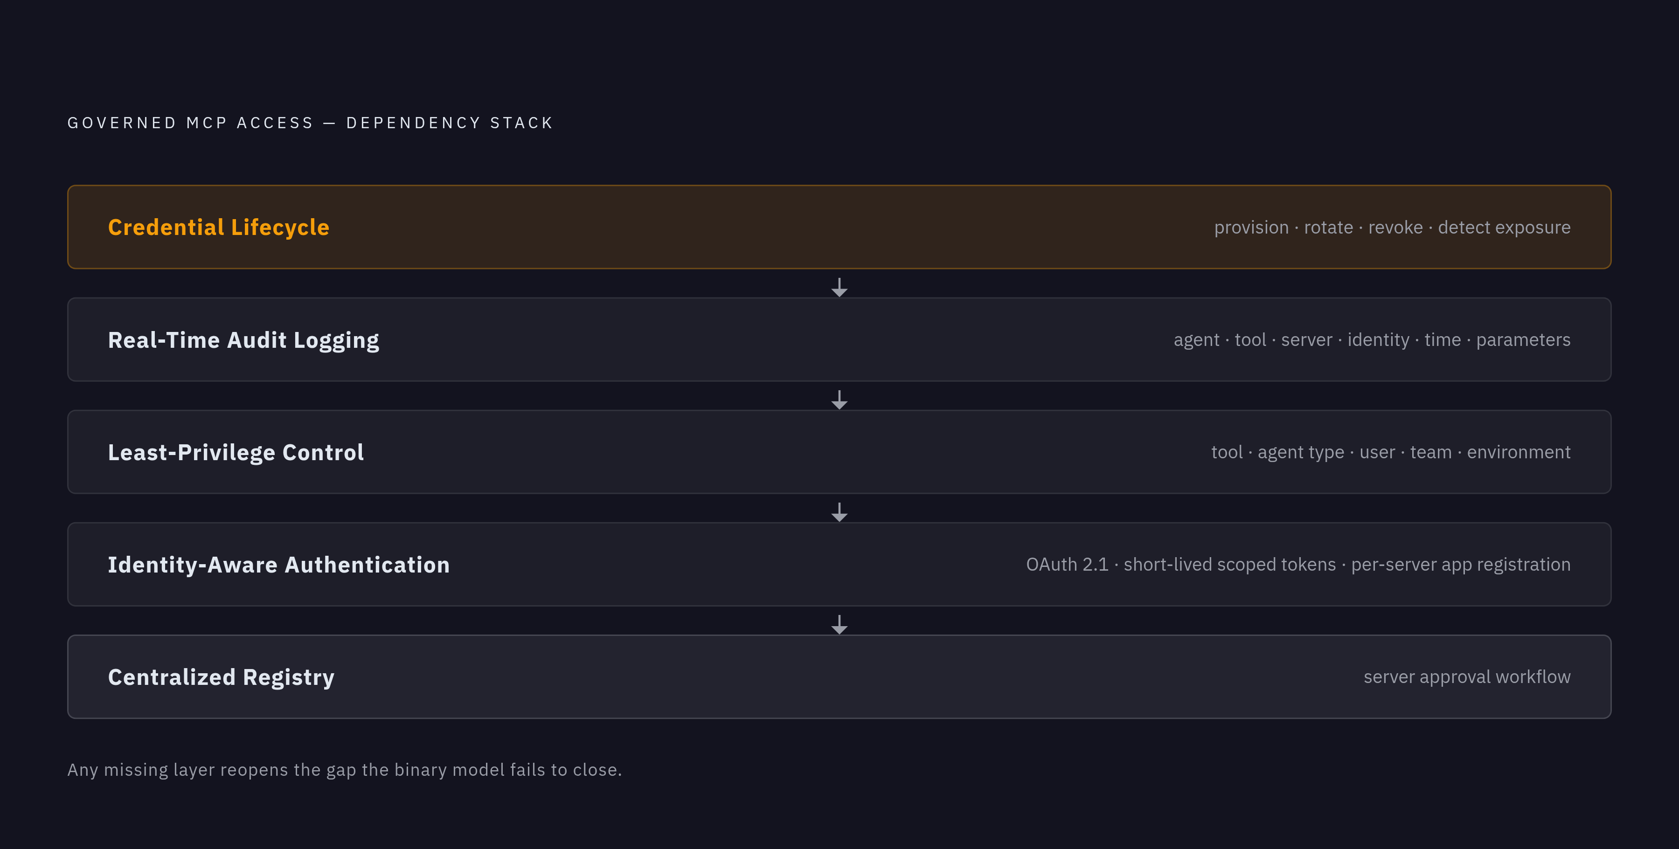Click the 'Governed MCP Access — Dependency Stack' header

[x=310, y=123]
